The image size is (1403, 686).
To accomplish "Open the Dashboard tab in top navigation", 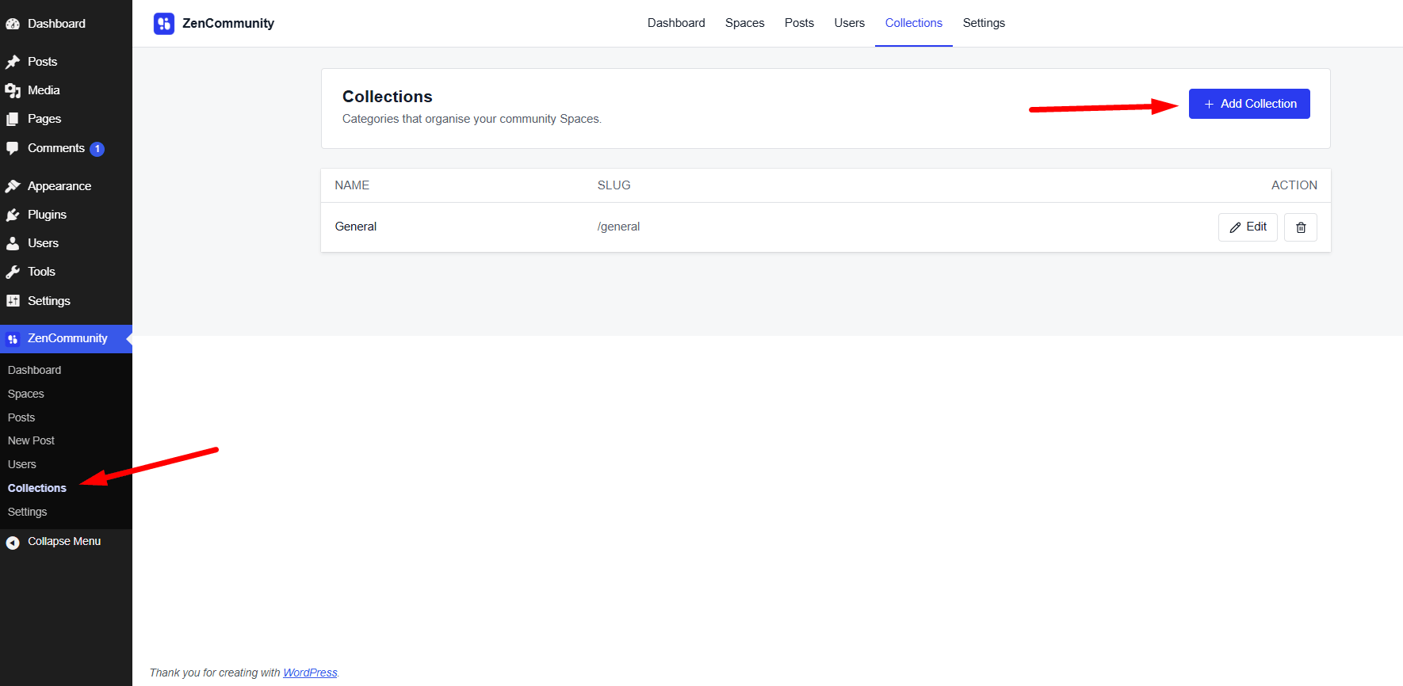I will pos(676,23).
